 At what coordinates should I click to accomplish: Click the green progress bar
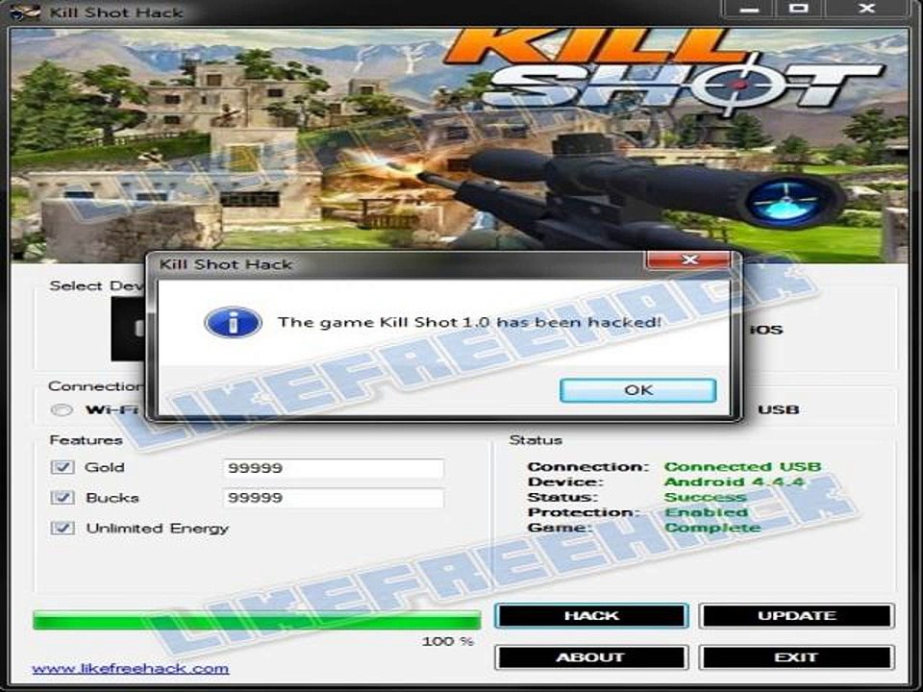click(257, 620)
